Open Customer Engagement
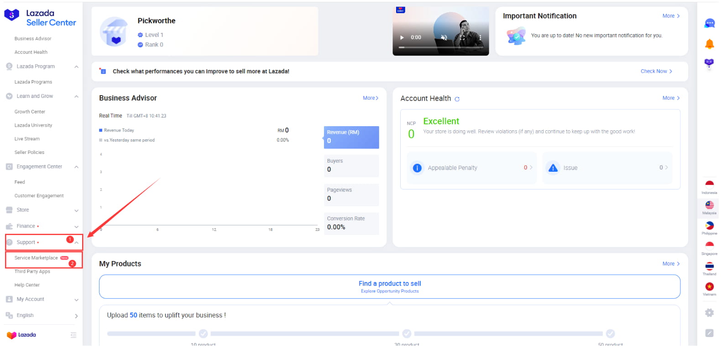Image resolution: width=721 pixels, height=353 pixels. point(39,196)
